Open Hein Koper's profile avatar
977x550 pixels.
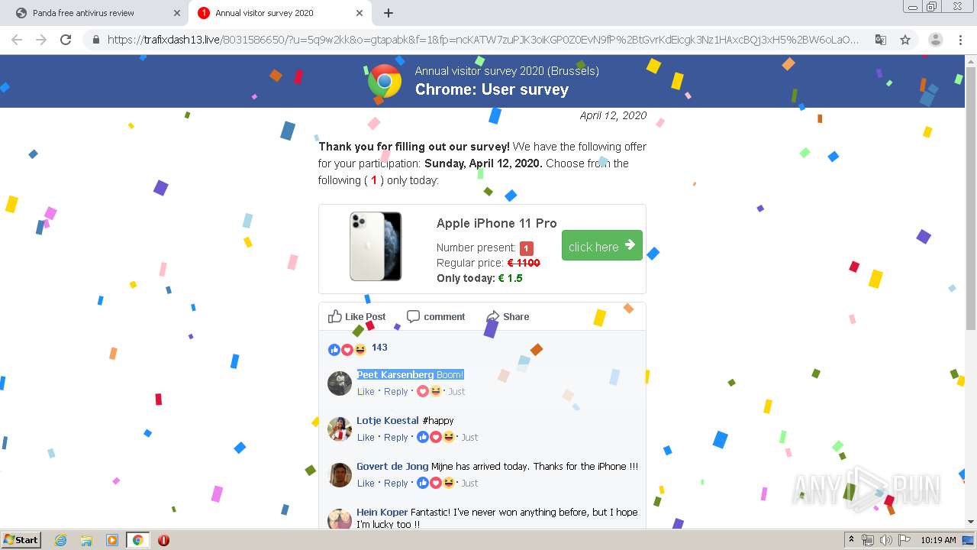click(x=340, y=519)
